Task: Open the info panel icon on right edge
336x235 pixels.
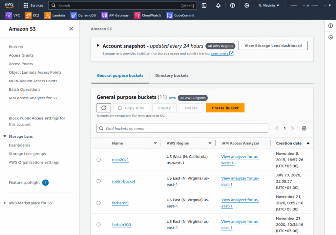Action: point(330,26)
